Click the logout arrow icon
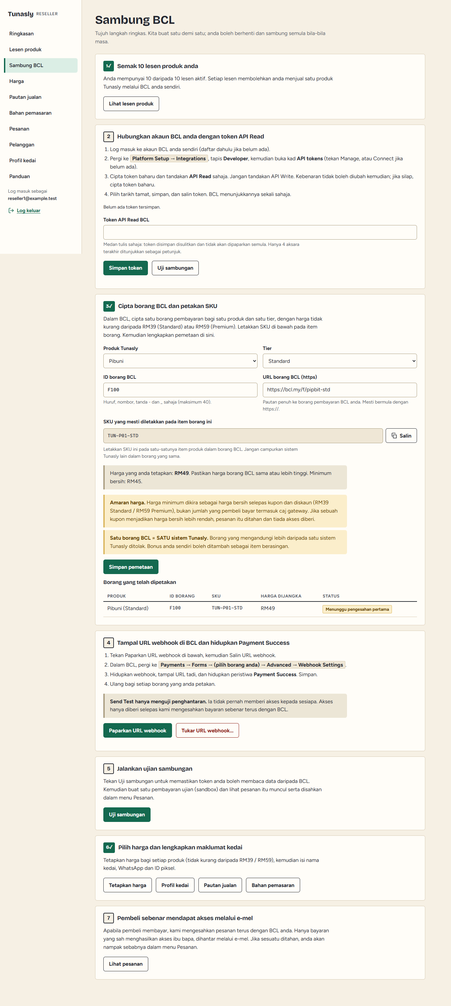451x1006 pixels. pyautogui.click(x=11, y=211)
